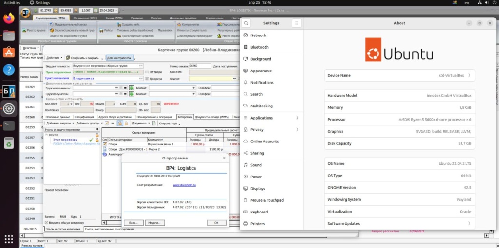
Task: Click the padlock icon next to the highlighted one
Action: [x=126, y=123]
